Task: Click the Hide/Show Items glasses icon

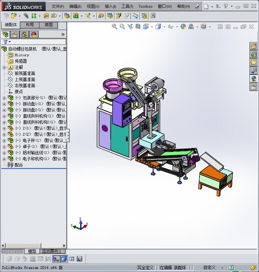Action: point(171,27)
